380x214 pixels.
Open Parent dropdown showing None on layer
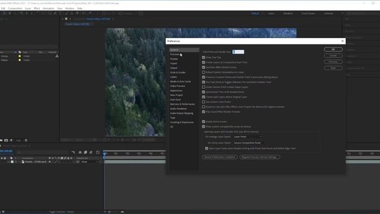(x=90, y=162)
